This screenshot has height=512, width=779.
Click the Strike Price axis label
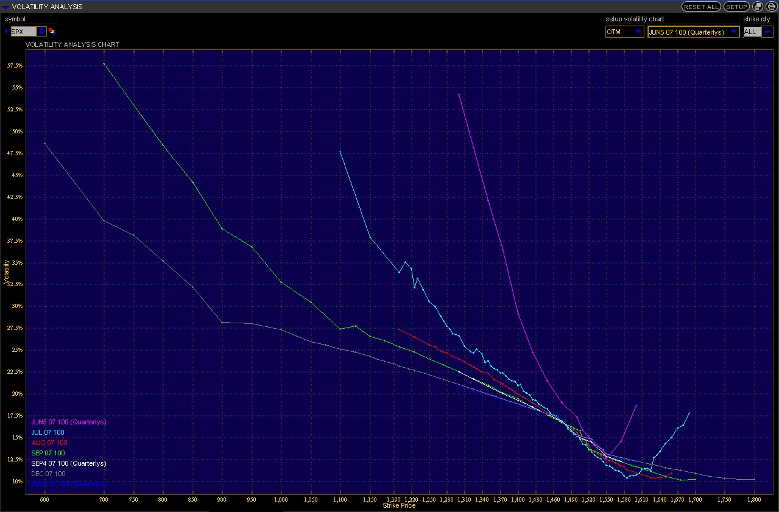[399, 505]
